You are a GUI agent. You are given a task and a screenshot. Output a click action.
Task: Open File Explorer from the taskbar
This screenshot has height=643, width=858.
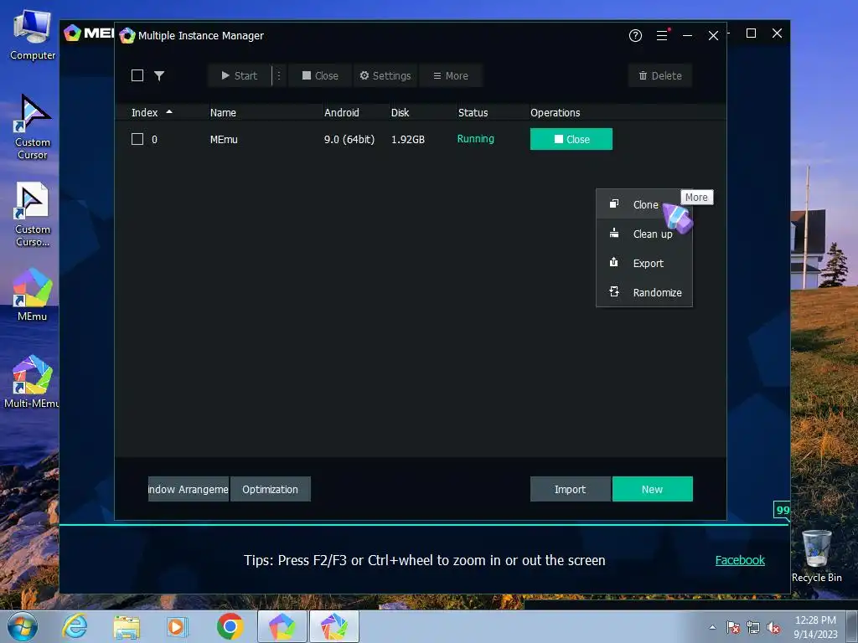(x=127, y=626)
